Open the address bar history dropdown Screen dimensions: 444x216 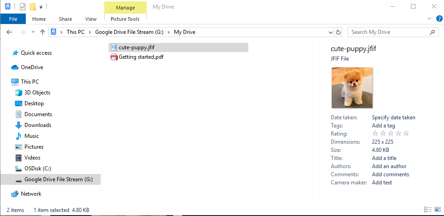pos(331,32)
